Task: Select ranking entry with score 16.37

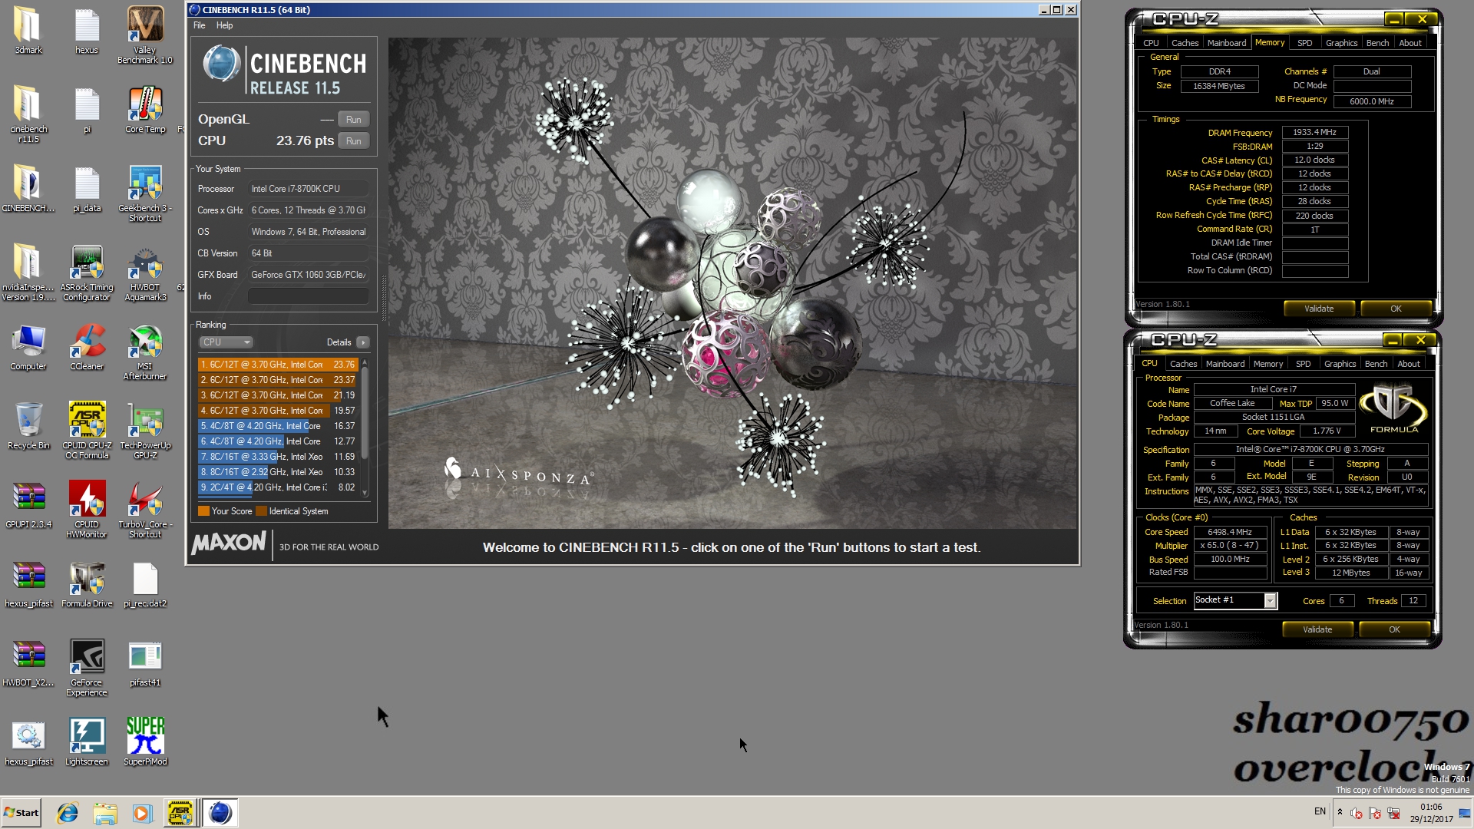Action: coord(278,426)
